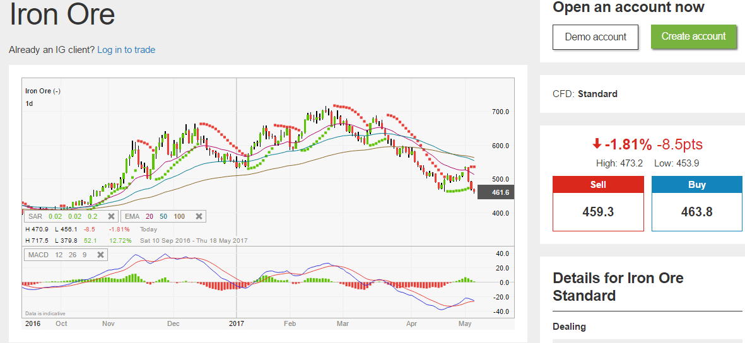This screenshot has width=745, height=343.
Task: Click the -1.81% change figure
Action: click(628, 144)
